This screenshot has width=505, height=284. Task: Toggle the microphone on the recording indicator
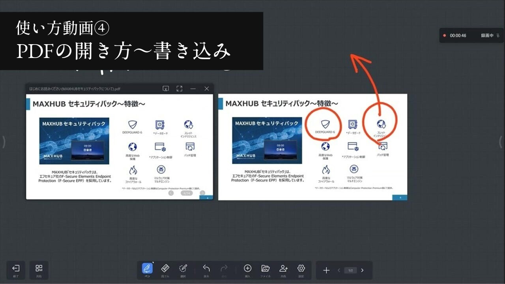[x=499, y=35]
